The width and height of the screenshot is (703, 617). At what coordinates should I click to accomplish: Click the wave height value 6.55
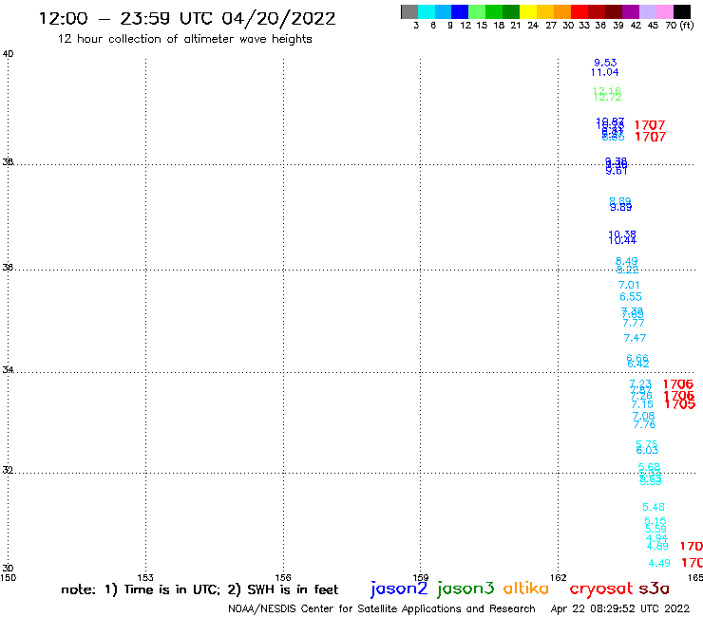631,296
